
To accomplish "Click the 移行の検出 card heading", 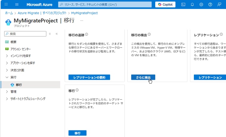I will click(139, 35).
